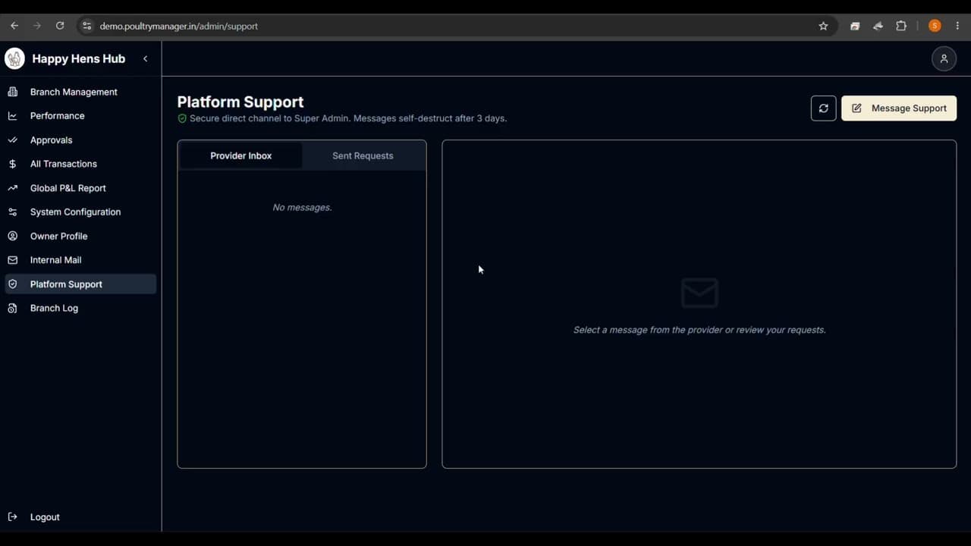Image resolution: width=971 pixels, height=546 pixels.
Task: Click the site information icon in address bar
Action: click(86, 26)
